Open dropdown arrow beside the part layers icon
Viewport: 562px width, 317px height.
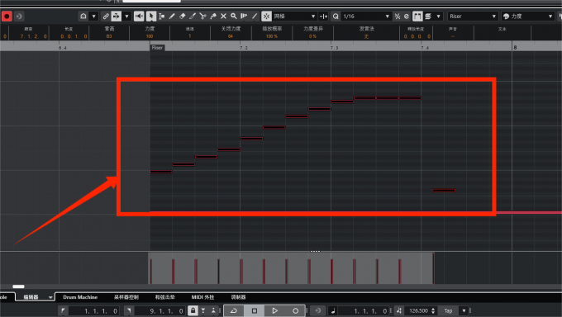coord(438,17)
